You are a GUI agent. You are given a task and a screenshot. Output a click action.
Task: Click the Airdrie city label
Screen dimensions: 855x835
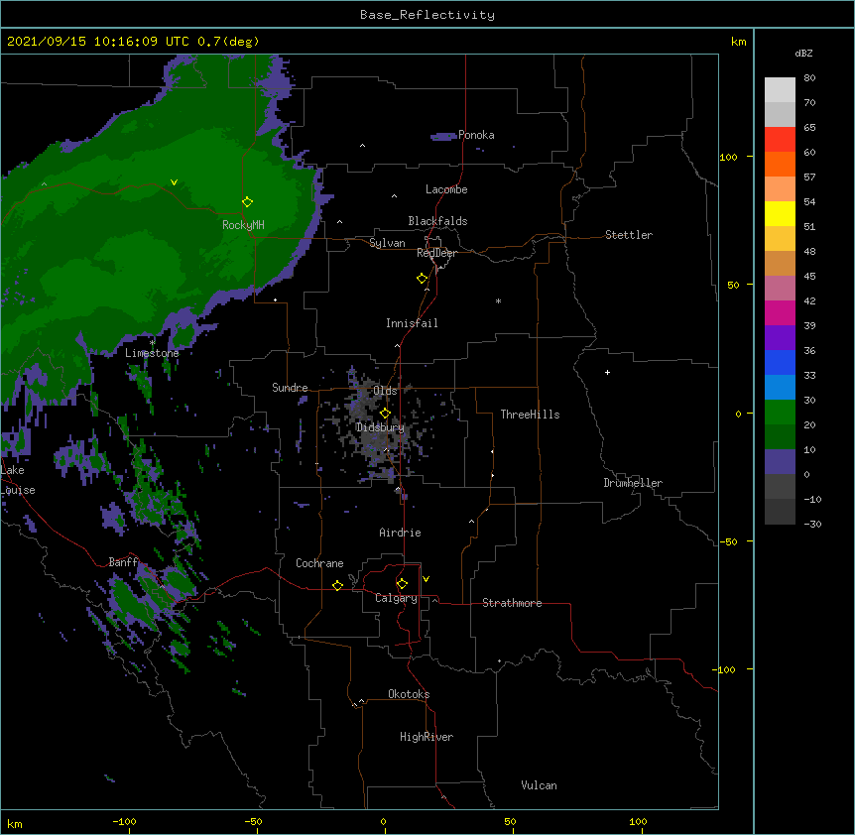tap(400, 533)
